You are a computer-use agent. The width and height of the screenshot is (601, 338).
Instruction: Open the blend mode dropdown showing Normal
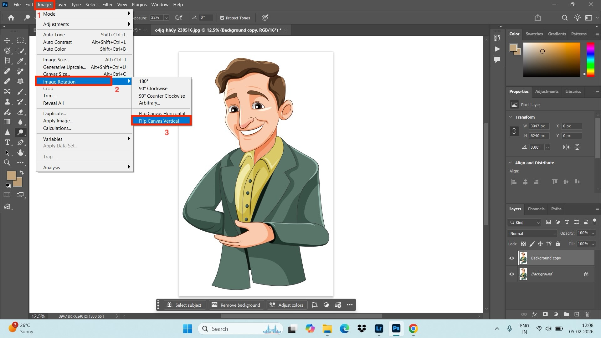[532, 233]
